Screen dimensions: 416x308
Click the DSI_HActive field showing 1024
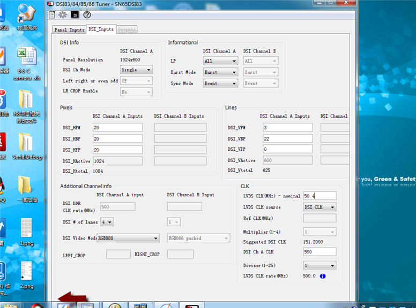118,161
